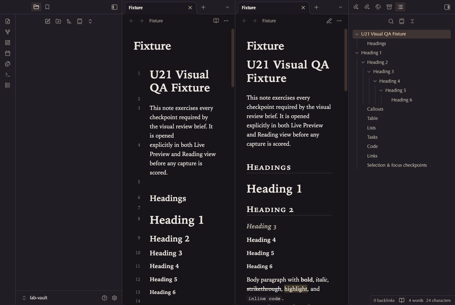The width and height of the screenshot is (455, 305).
Task: Toggle auto-reveal current file in explorer
Action: [80, 21]
